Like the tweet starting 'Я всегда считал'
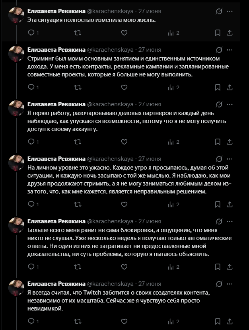Viewport: 249px width, 330px height. click(x=124, y=321)
